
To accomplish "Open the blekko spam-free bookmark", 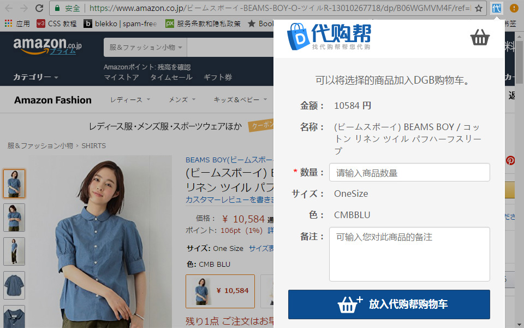I will [x=120, y=24].
